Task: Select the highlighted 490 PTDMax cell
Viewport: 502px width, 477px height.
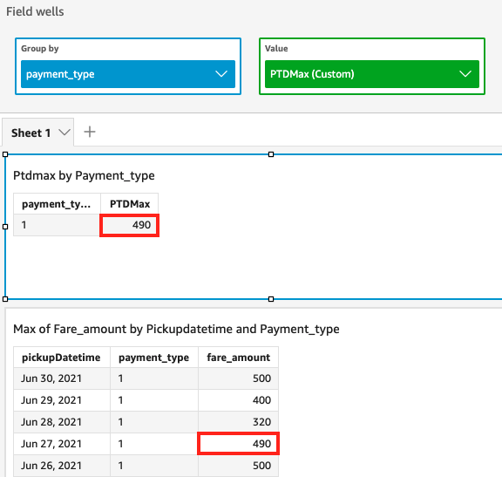Action: point(129,225)
